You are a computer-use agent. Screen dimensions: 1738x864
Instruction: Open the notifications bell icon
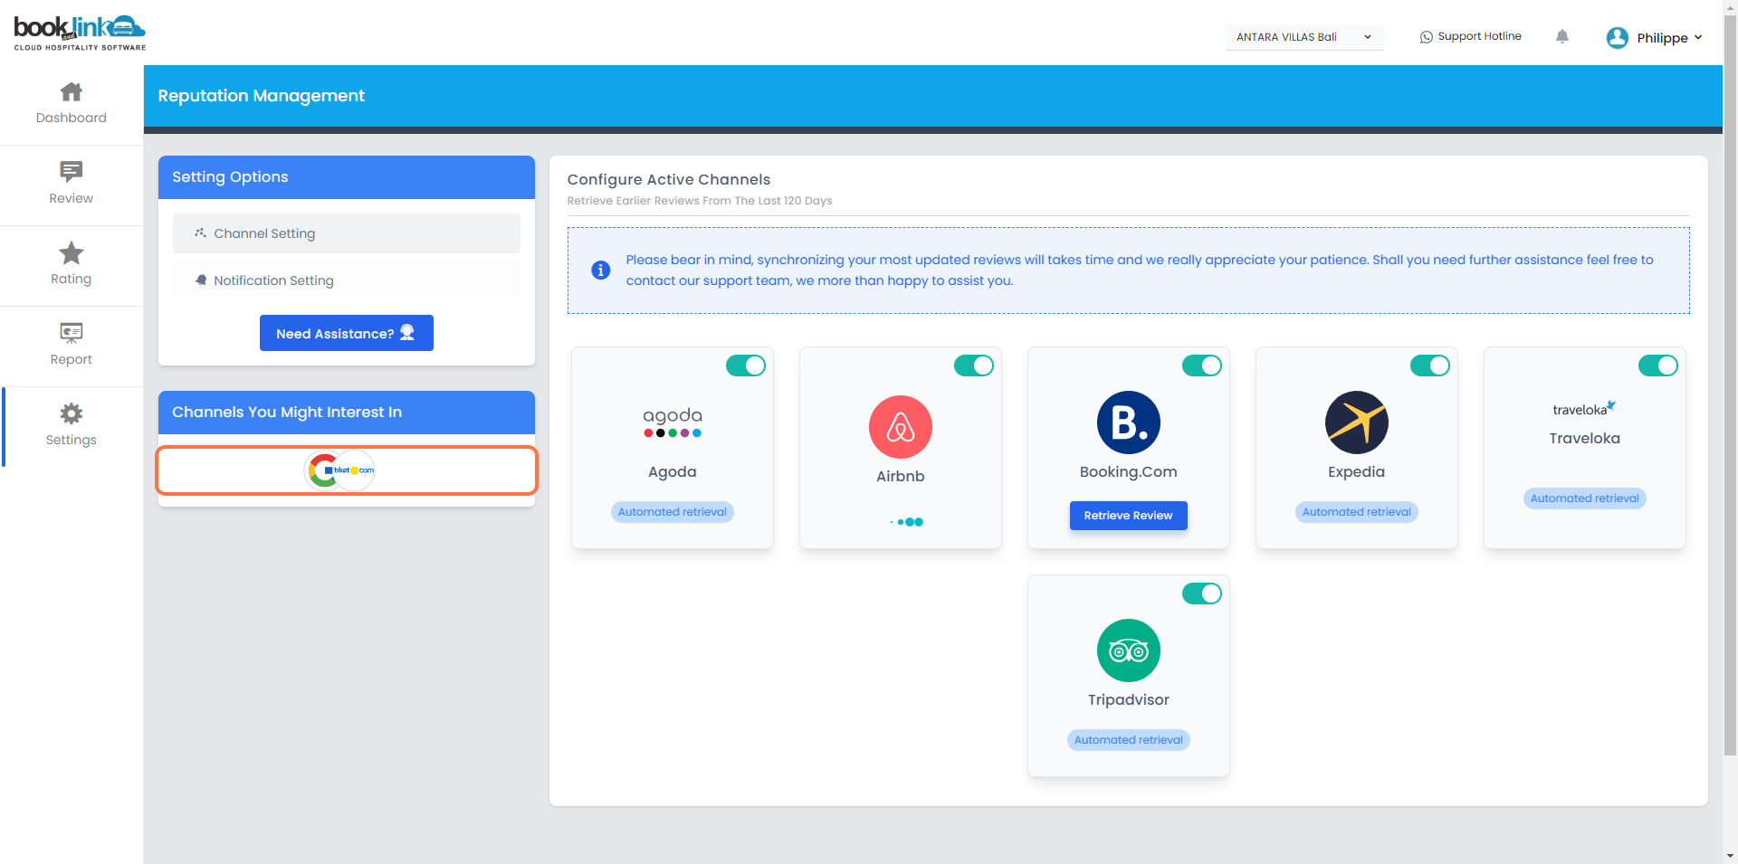tap(1562, 36)
